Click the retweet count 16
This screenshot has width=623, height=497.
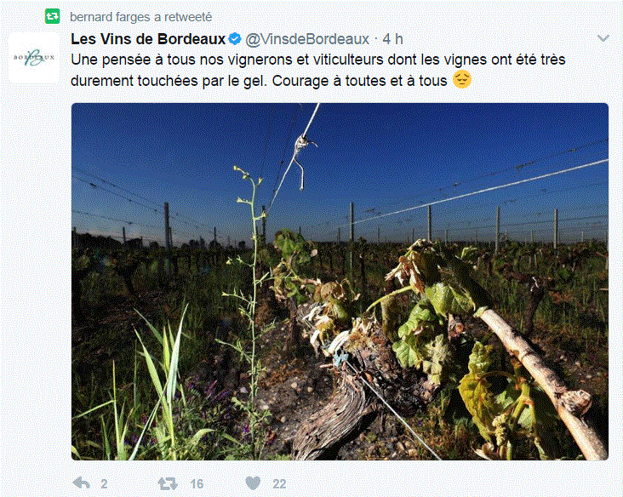click(197, 483)
